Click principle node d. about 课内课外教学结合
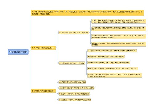Image resolution: width=154 pixels, height=111 pixels. pyautogui.click(x=75, y=100)
